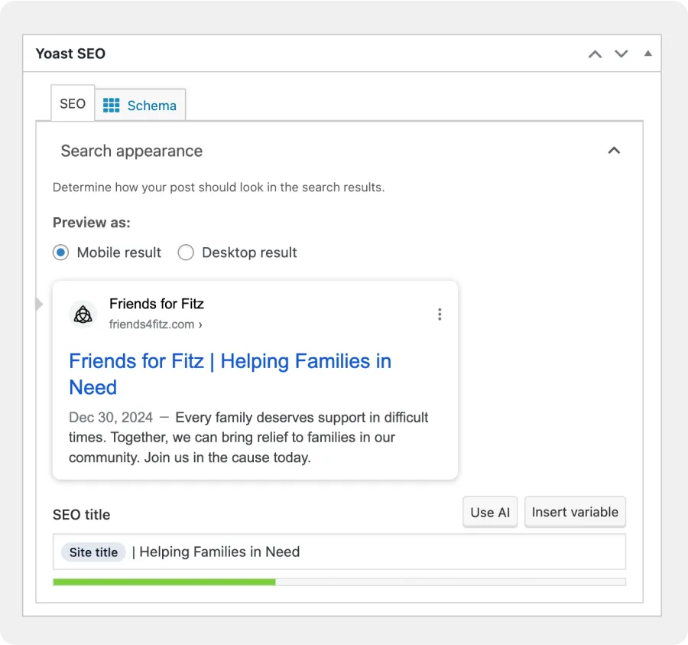
Task: Click the blue preview title link
Action: click(230, 374)
